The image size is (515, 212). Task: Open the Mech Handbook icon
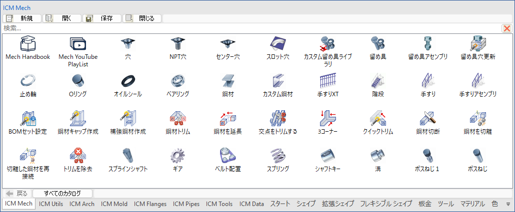(28, 43)
